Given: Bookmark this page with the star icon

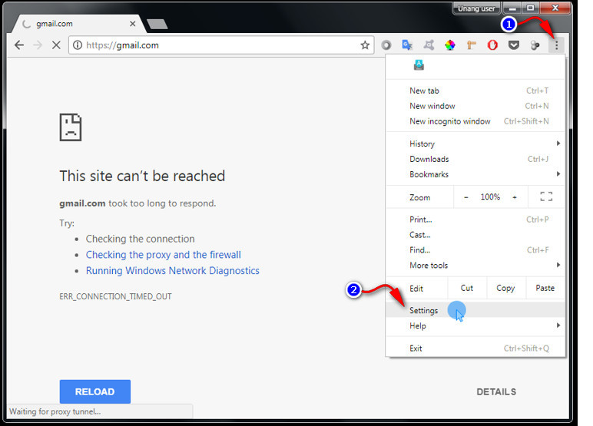Looking at the screenshot, I should (x=365, y=45).
